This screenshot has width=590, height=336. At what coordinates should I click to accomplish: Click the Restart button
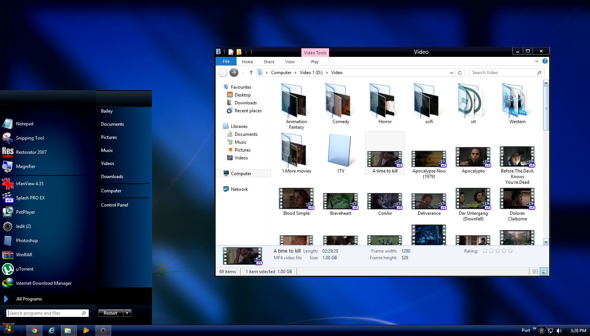(x=110, y=313)
